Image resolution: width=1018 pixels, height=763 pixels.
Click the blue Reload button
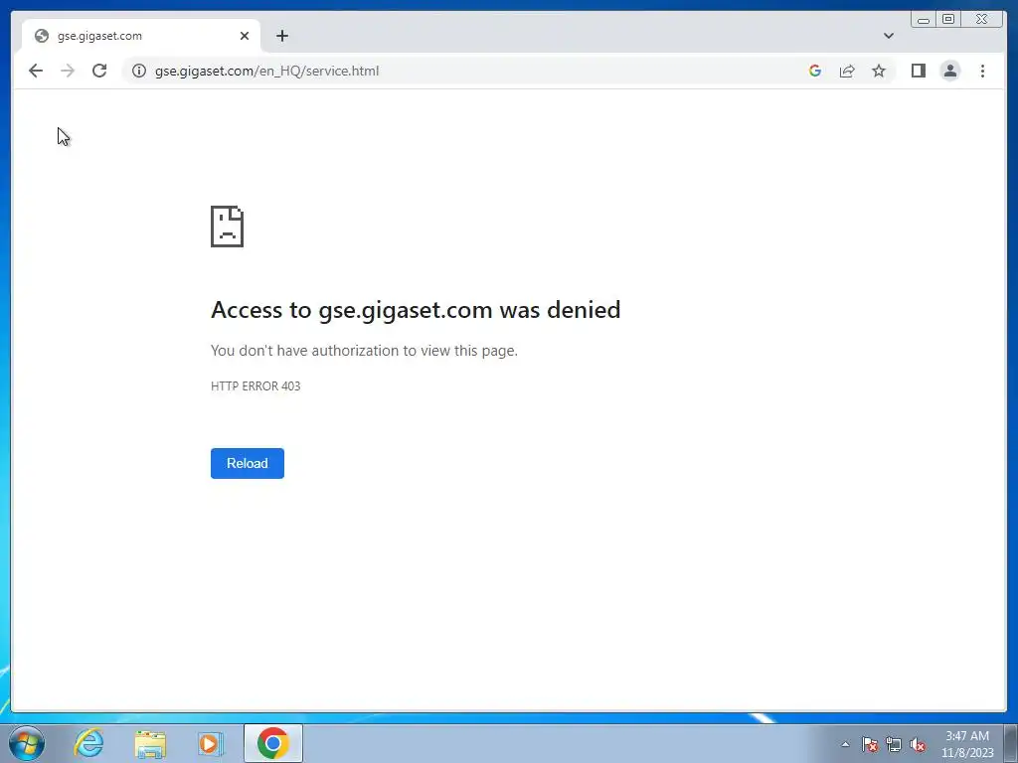(248, 463)
